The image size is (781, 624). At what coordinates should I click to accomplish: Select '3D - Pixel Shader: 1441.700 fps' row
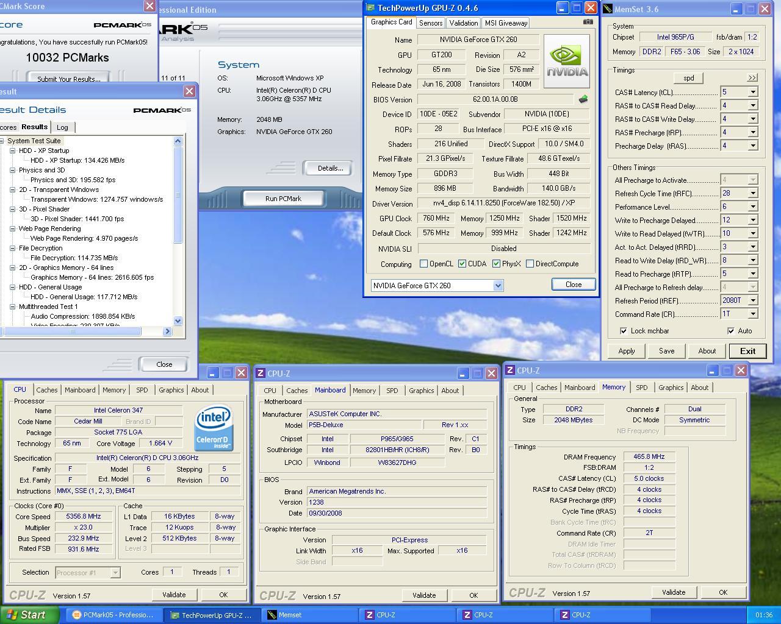[77, 219]
